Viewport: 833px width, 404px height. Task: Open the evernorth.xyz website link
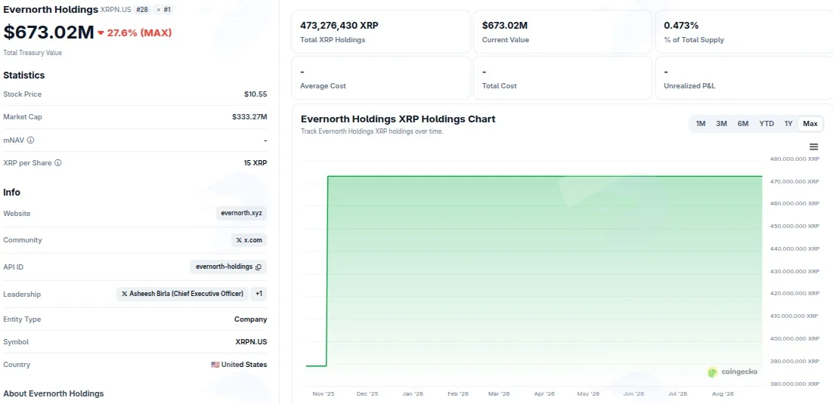coord(242,214)
